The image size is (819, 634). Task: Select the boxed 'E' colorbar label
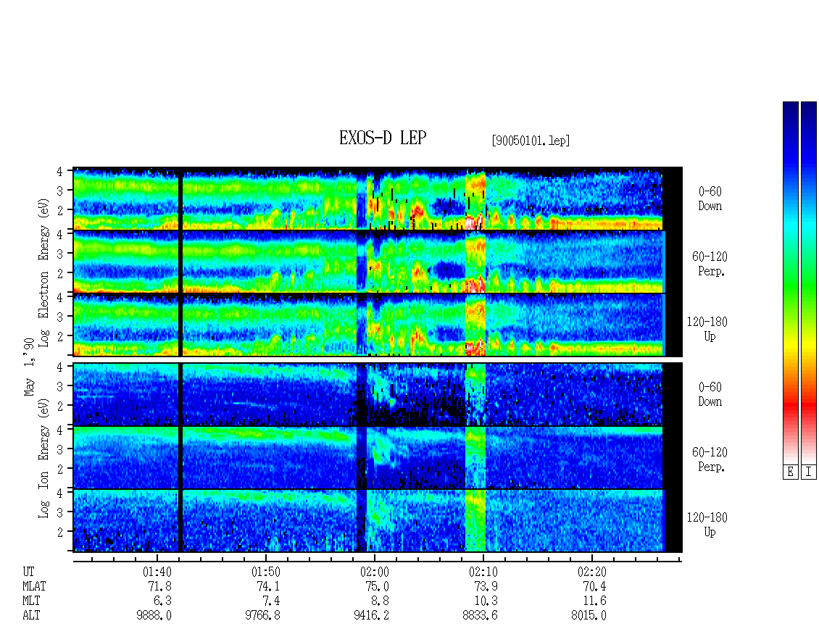click(x=790, y=472)
